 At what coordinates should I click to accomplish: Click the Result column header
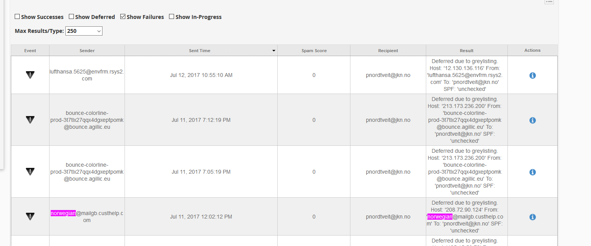(466, 51)
